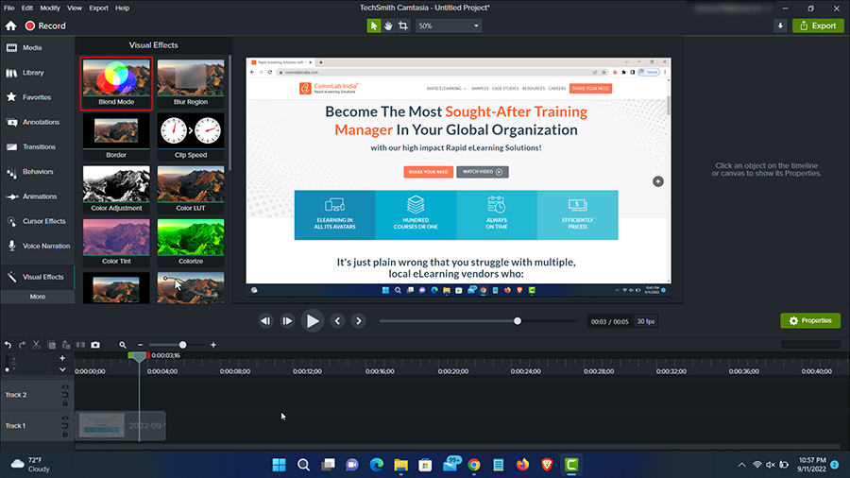Switch to the Media tab
The height and width of the screenshot is (478, 850).
pyautogui.click(x=38, y=47)
